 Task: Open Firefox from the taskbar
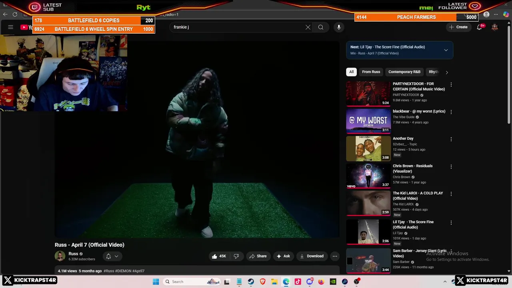click(321, 282)
